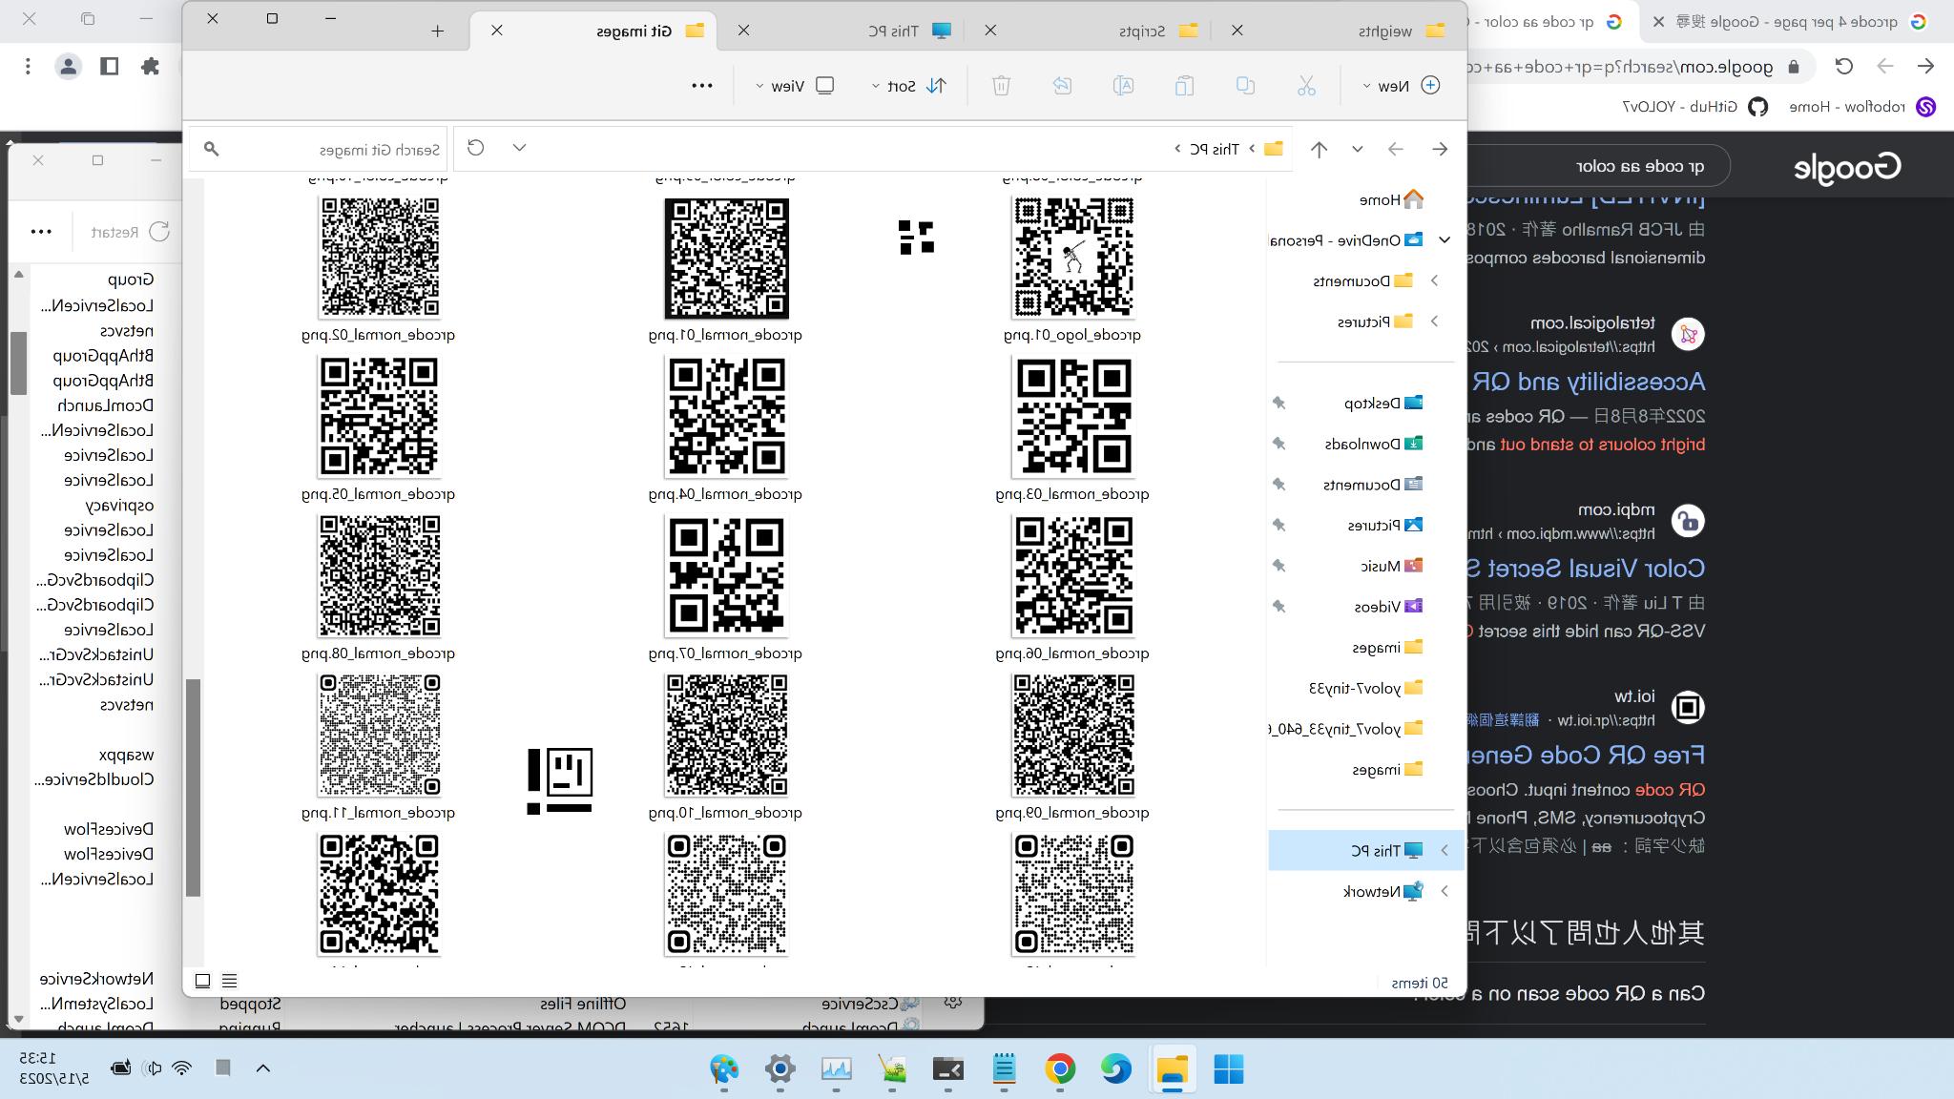This screenshot has height=1099, width=1954.
Task: Open the Sort dropdown menu
Action: (x=909, y=86)
